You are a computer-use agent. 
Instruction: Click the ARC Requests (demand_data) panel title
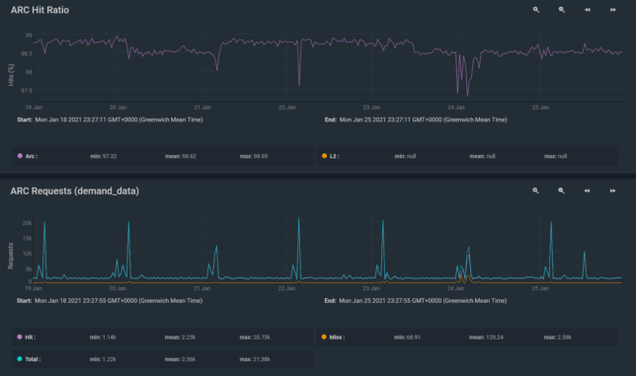click(x=75, y=190)
